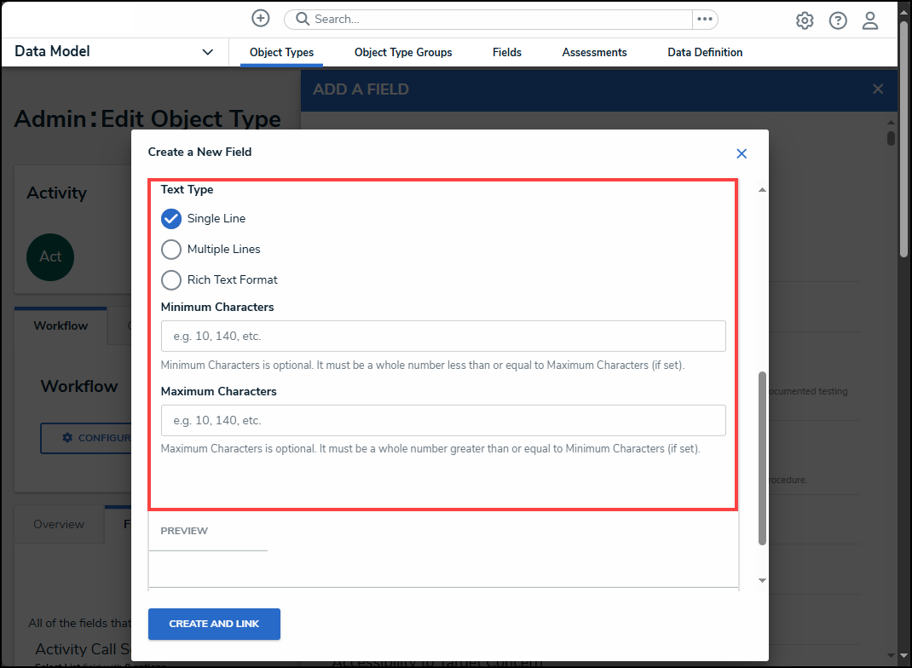Open the Fields tab
This screenshot has height=668, width=912.
point(507,53)
